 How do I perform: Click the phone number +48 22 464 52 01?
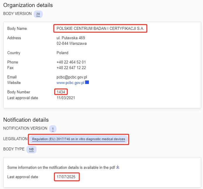71,62
